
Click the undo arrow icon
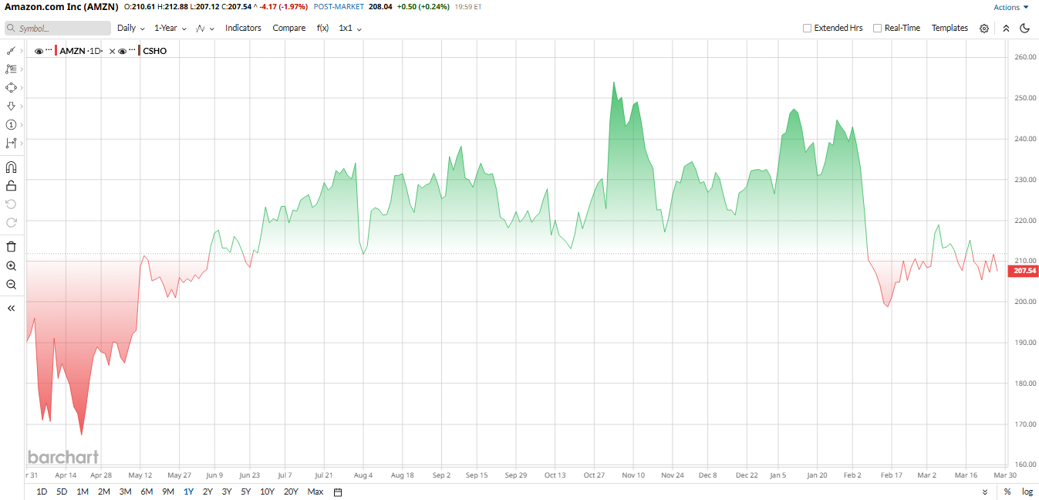(11, 204)
